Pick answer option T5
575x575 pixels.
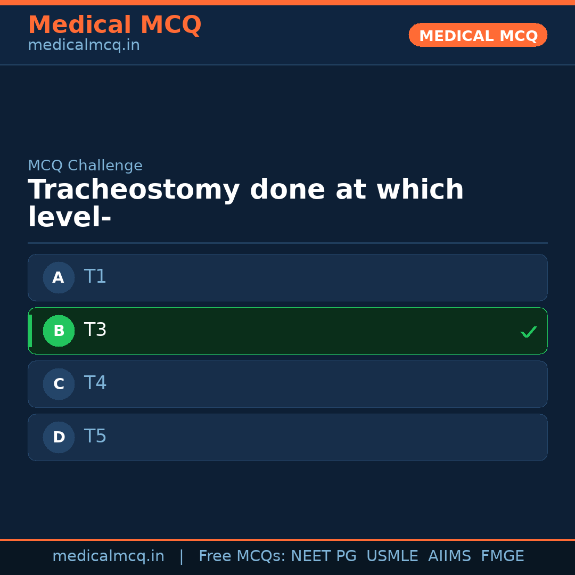(287, 437)
